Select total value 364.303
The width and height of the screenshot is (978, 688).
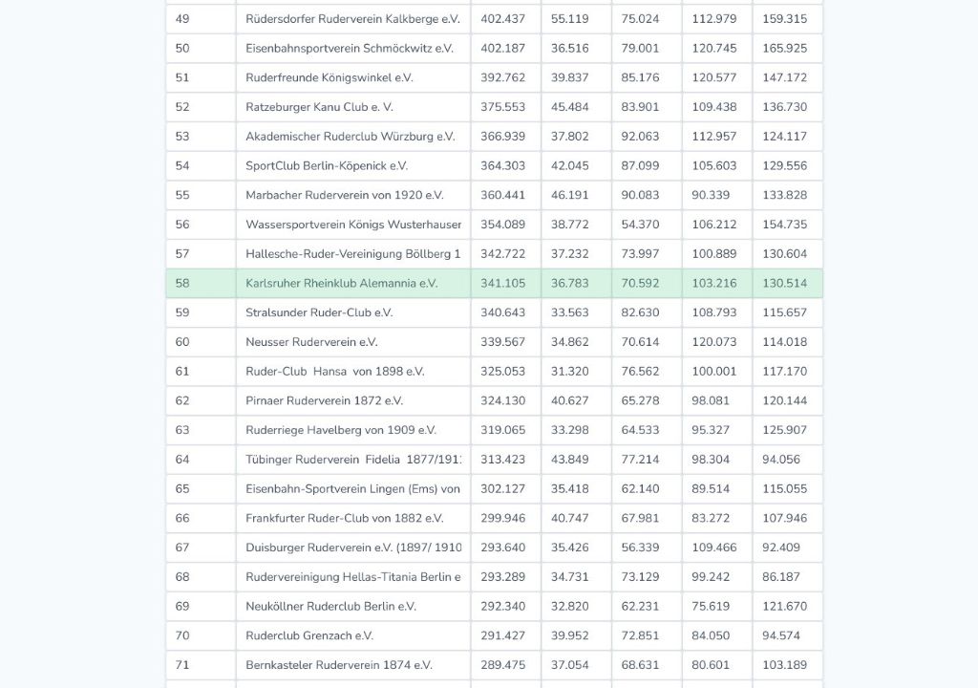(502, 165)
